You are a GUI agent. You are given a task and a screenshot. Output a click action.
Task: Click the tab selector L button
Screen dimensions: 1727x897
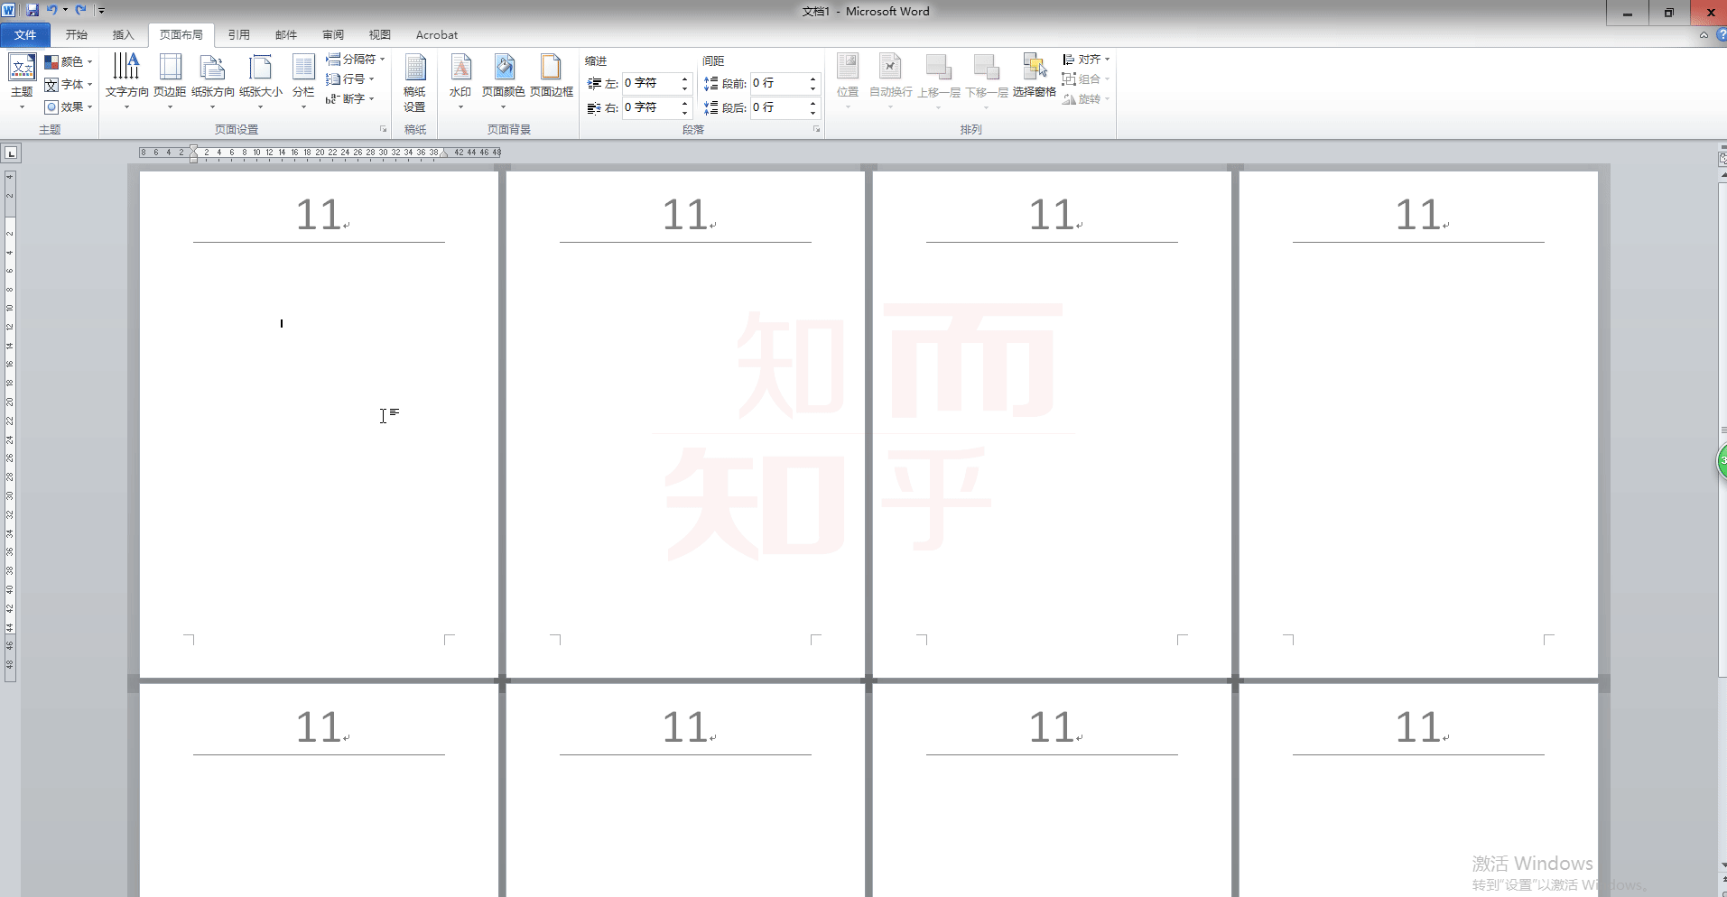click(x=11, y=153)
